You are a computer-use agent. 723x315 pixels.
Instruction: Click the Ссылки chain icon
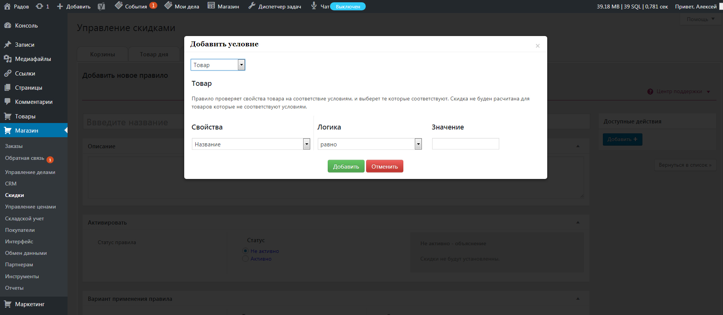[8, 73]
